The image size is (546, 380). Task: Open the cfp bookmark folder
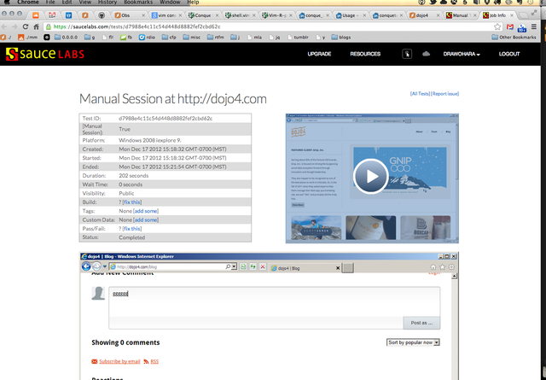[169, 37]
